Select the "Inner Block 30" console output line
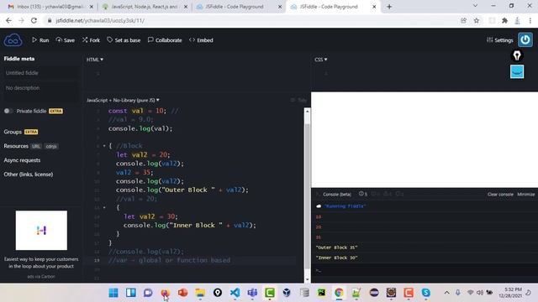The height and width of the screenshot is (302, 538). tap(337, 258)
